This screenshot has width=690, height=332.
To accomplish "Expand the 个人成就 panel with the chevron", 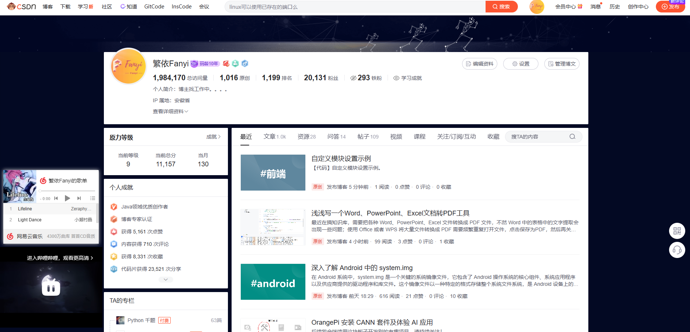I will tap(166, 279).
